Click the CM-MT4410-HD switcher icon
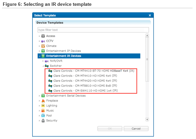The image size is (196, 139). click(x=50, y=76)
